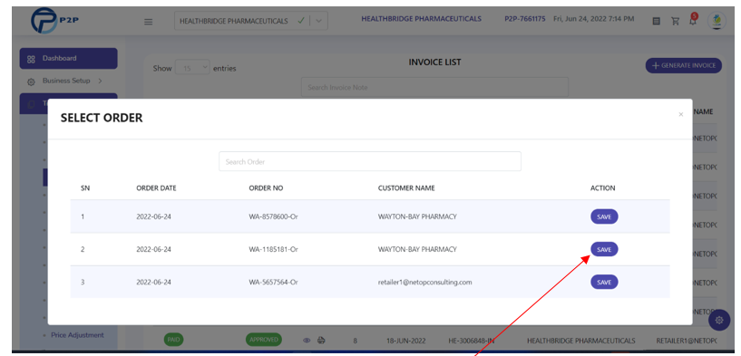
Task: Click the CUSTOMER NAME column header
Action: pos(406,188)
